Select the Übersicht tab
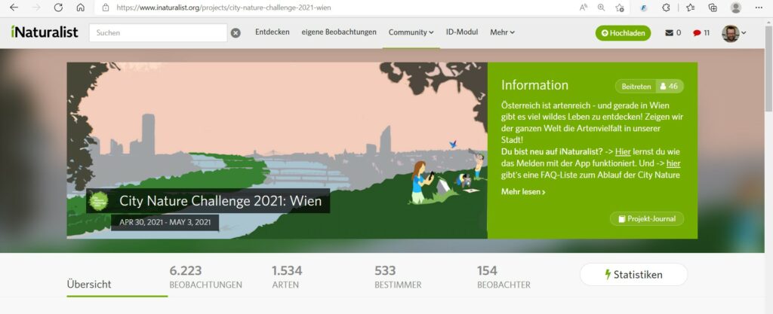Viewport: 773px width, 314px height. [89, 284]
